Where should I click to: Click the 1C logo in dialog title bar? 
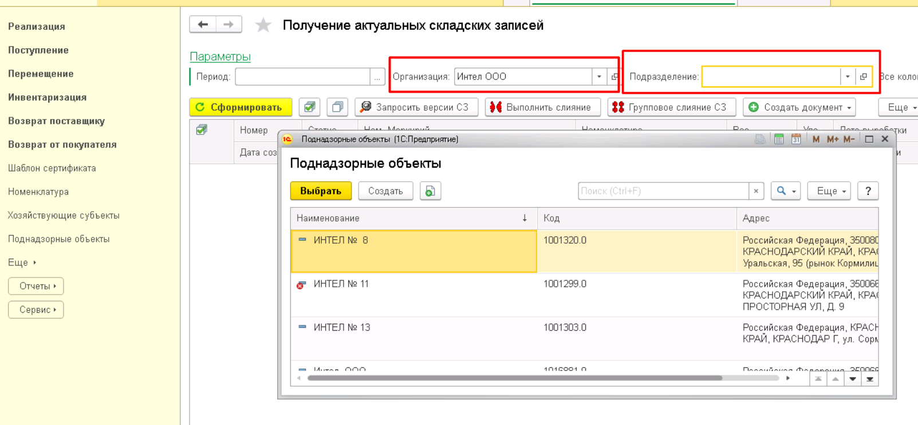click(x=287, y=139)
